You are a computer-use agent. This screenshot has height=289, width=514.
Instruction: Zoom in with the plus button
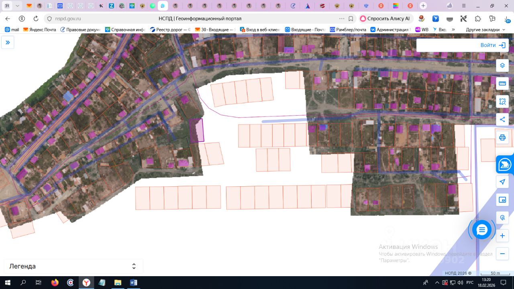click(x=502, y=236)
